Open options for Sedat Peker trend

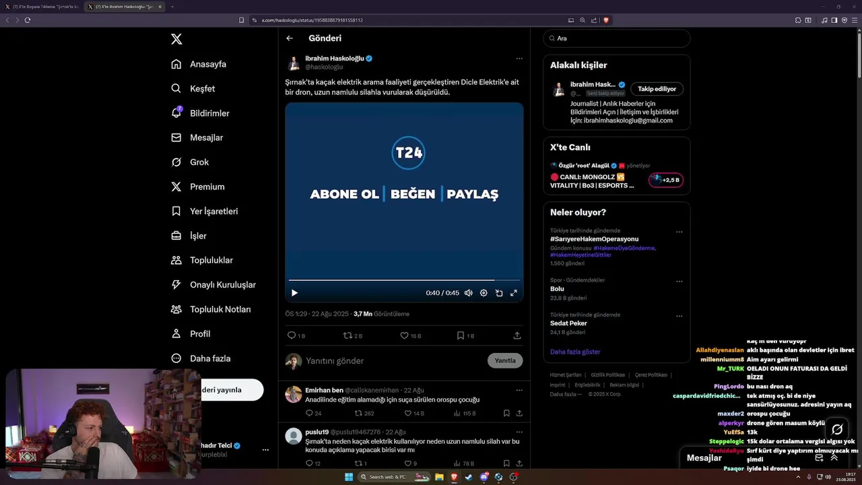[x=679, y=316]
